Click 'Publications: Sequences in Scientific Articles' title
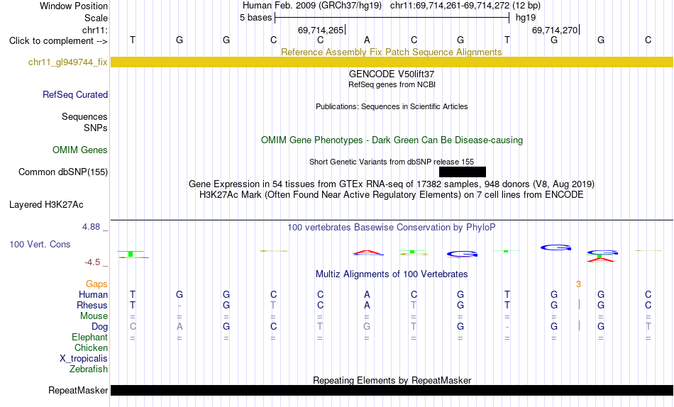 tap(392, 106)
